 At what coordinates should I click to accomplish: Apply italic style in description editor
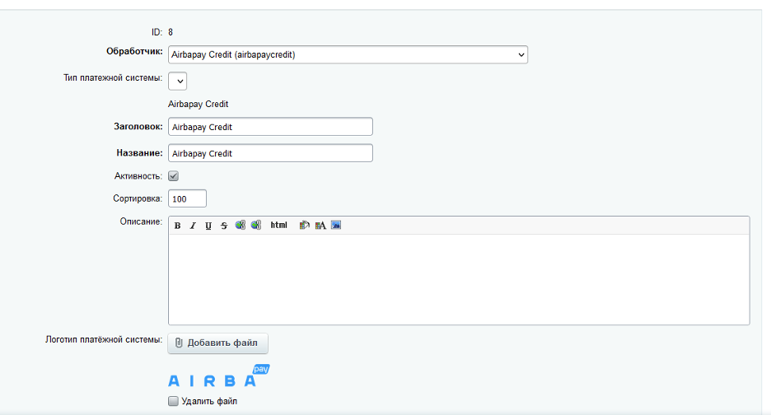193,226
